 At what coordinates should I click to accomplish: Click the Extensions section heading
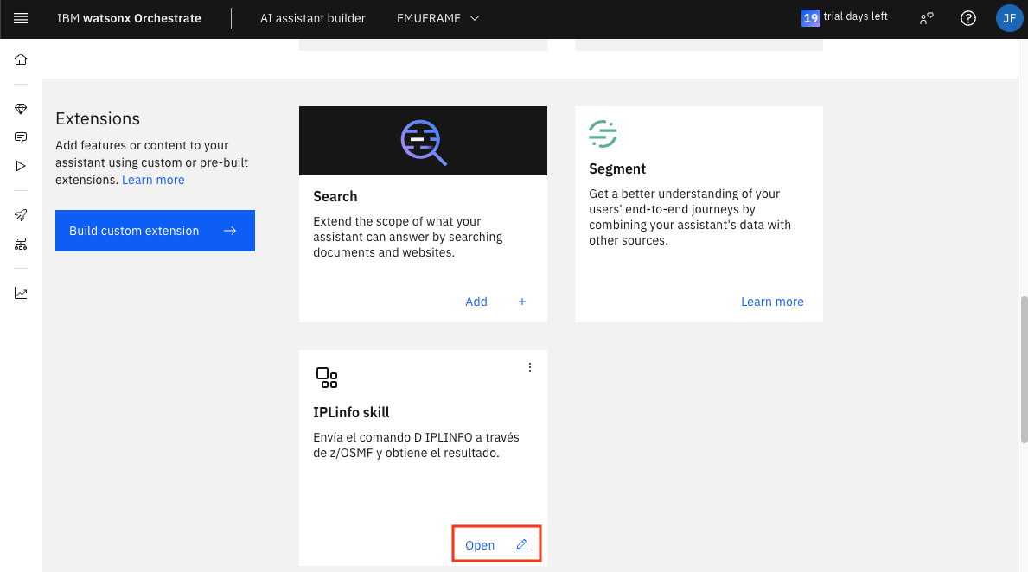tap(98, 118)
